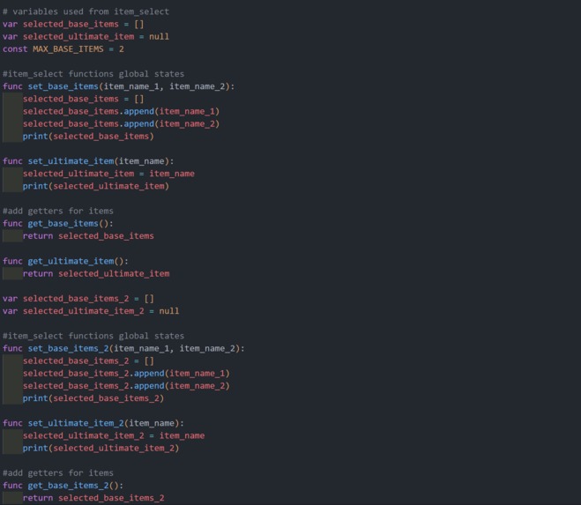Select the 'print(selected_base_items_2)' statement

93,398
